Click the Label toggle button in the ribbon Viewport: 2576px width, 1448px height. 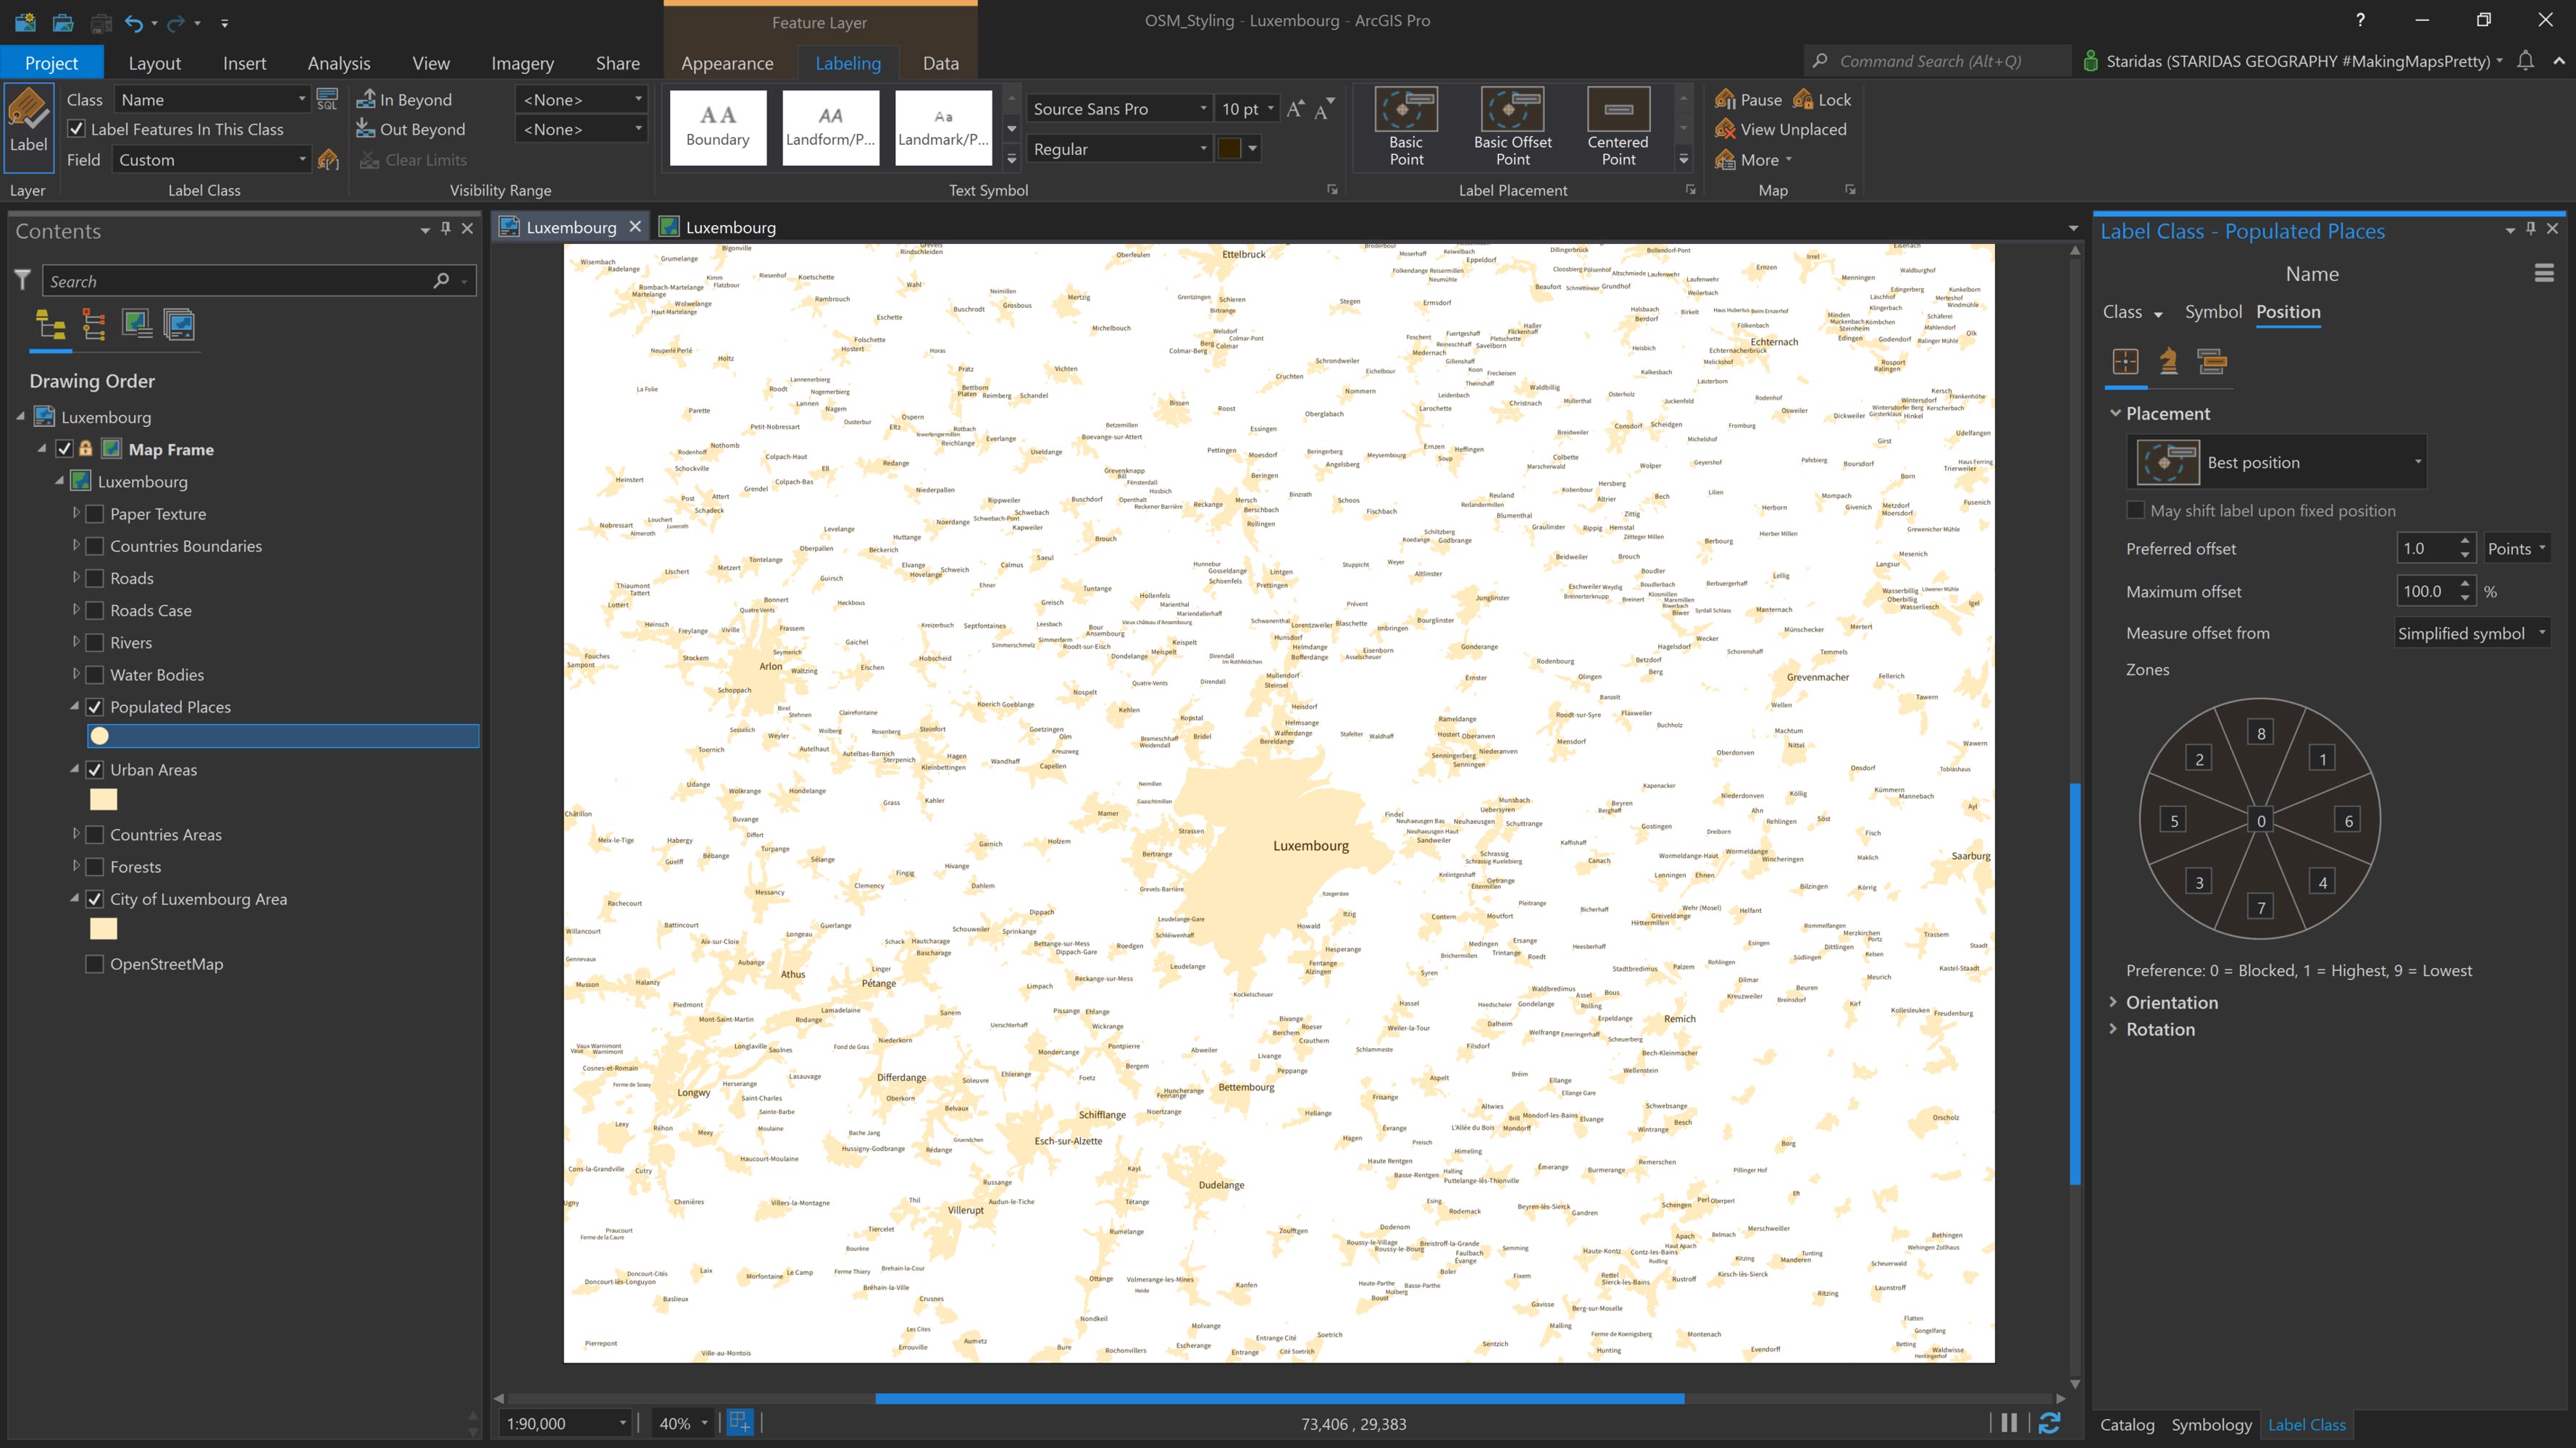[x=28, y=120]
